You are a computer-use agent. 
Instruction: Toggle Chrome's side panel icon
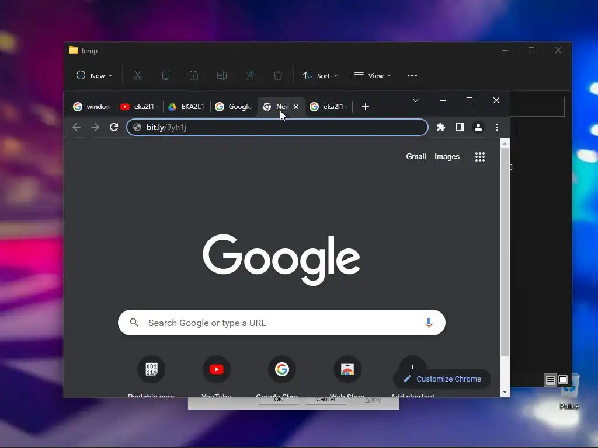click(x=460, y=127)
